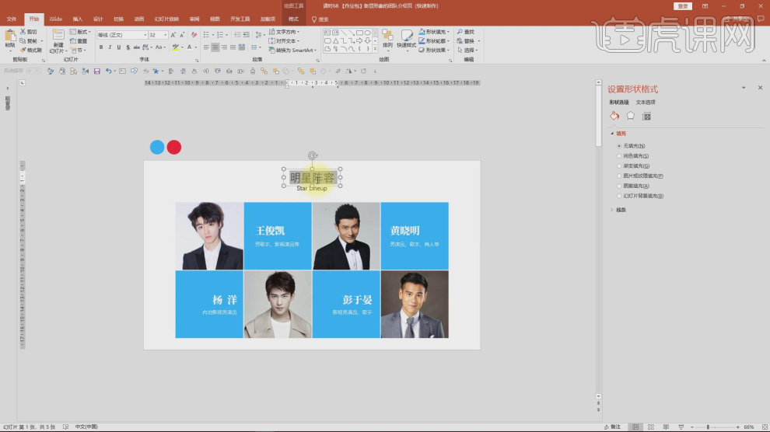Viewport: 770px width, 432px height.
Task: Open the font size dropdown
Action: tap(165, 35)
